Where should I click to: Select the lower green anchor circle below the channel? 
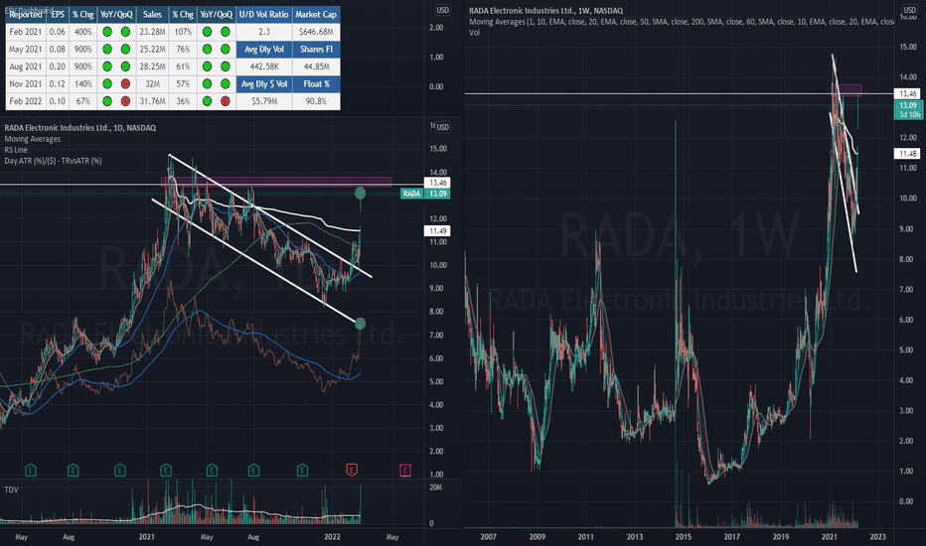(x=361, y=324)
